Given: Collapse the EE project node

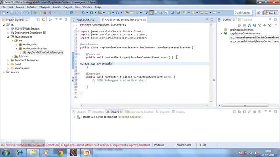Looking at the screenshot, I should (4, 25).
